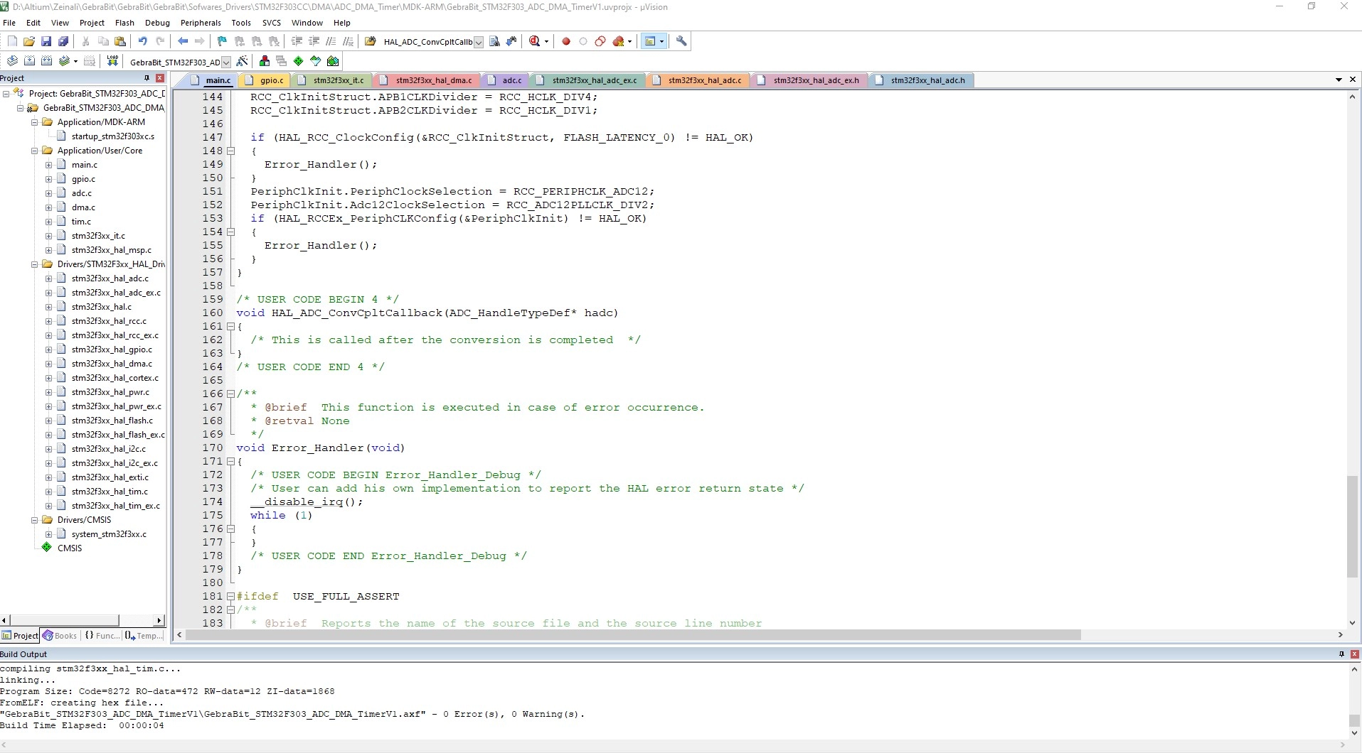Show the Books panel tab
The width and height of the screenshot is (1362, 753).
60,636
